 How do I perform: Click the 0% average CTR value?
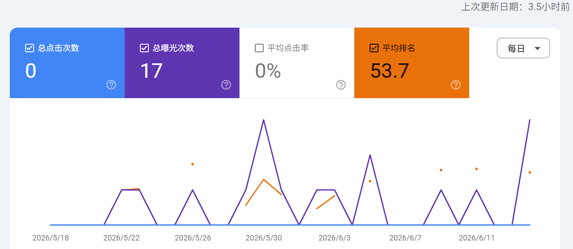pyautogui.click(x=268, y=71)
